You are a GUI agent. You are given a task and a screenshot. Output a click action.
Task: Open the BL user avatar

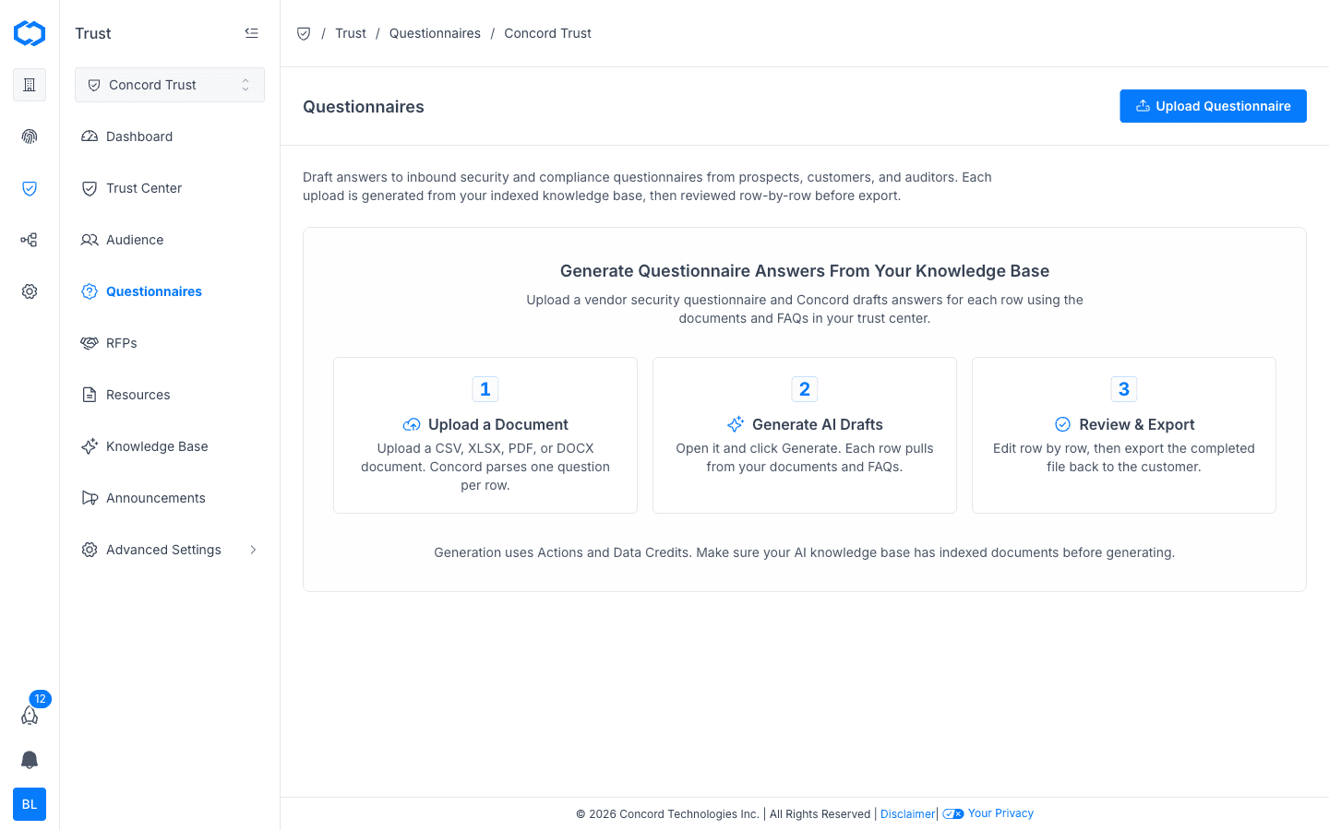30,804
